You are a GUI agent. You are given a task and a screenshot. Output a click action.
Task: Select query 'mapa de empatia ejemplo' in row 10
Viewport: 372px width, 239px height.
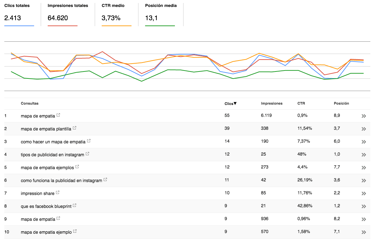pyautogui.click(x=46, y=232)
